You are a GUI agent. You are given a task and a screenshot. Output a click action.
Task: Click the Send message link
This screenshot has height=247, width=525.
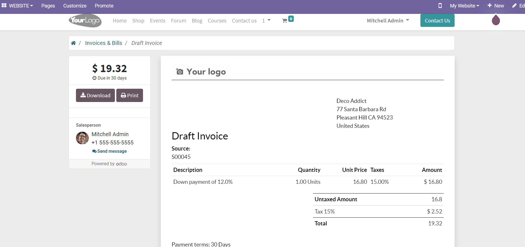(x=110, y=151)
